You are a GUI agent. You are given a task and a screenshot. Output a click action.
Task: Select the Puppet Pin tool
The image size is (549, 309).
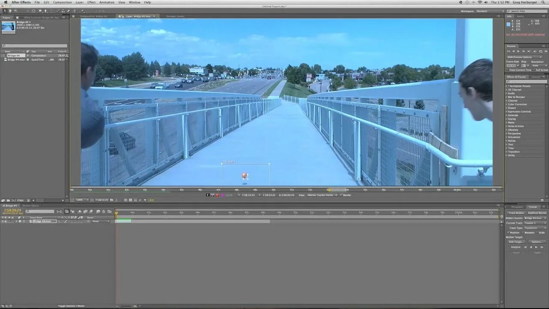point(83,11)
